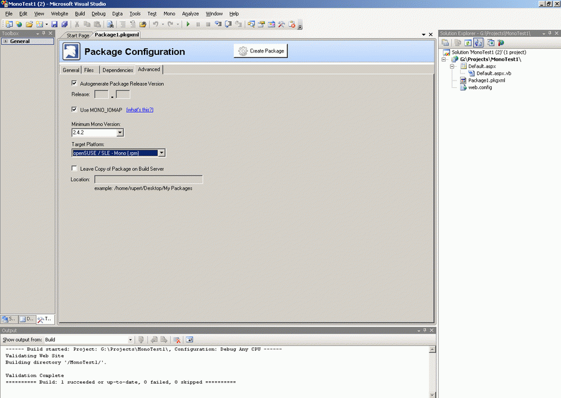Open the Minimum Mono Version dropdown

pos(120,132)
